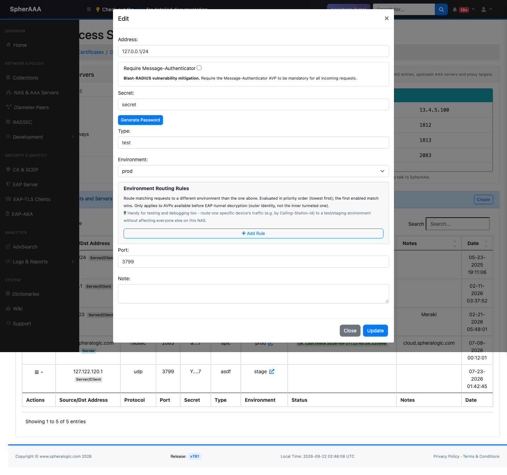Click the Collections icon in the sidebar
The width and height of the screenshot is (507, 475).
[8, 77]
